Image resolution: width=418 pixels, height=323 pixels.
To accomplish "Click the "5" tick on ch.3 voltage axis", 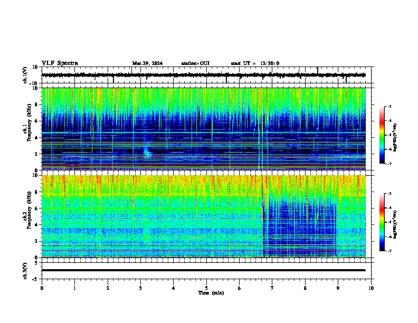I will pos(36,262).
